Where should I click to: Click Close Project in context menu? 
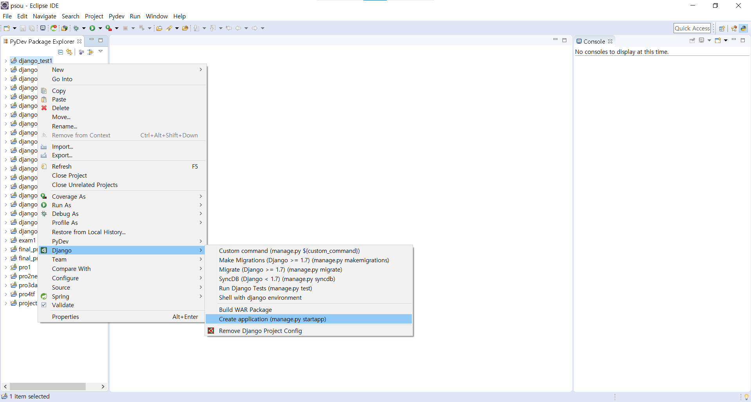pyautogui.click(x=122, y=176)
